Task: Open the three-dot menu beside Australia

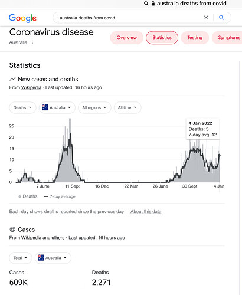Action: (x=32, y=42)
